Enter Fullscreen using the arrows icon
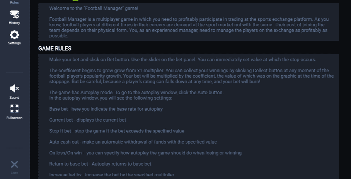This screenshot has width=351, height=179. click(14, 109)
